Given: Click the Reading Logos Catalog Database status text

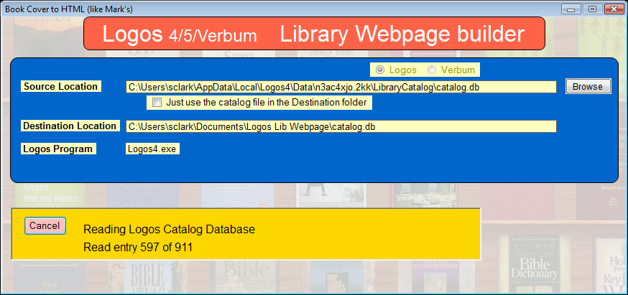Looking at the screenshot, I should (169, 230).
